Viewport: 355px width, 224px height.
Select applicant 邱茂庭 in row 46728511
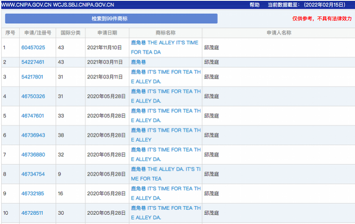tap(212, 212)
